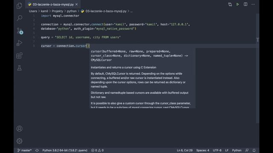Click the compare changes icon in editor toolbar
This screenshot has width=273, height=153.
click(230, 4)
